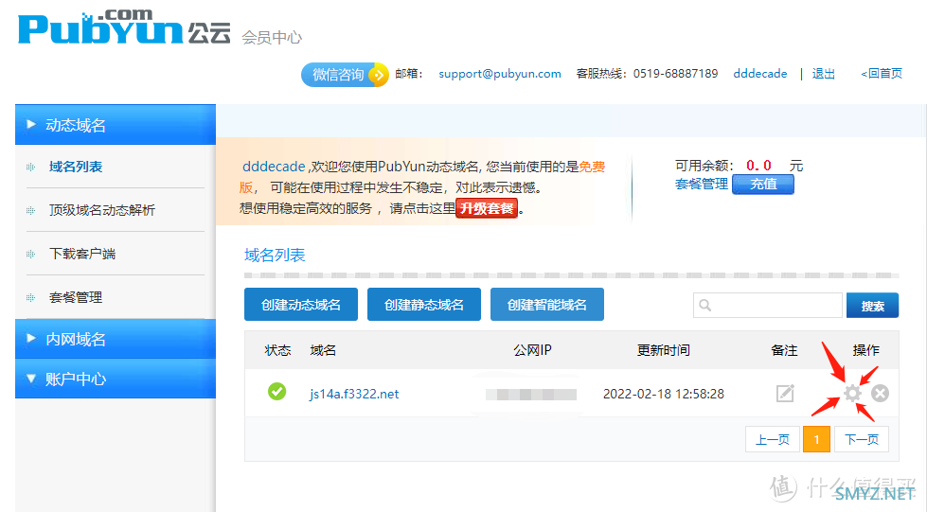Click the 域名列表 section heading
The width and height of the screenshot is (927, 512).
click(275, 256)
